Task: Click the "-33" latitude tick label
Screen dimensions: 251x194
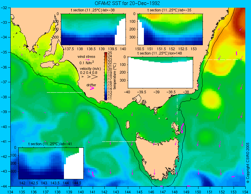Action: pos(4,22)
